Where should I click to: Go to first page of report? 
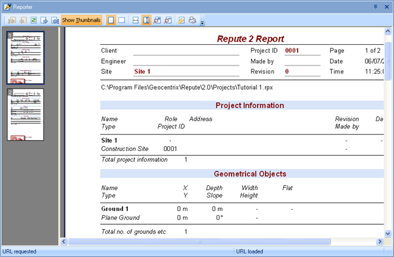pyautogui.click(x=12, y=20)
